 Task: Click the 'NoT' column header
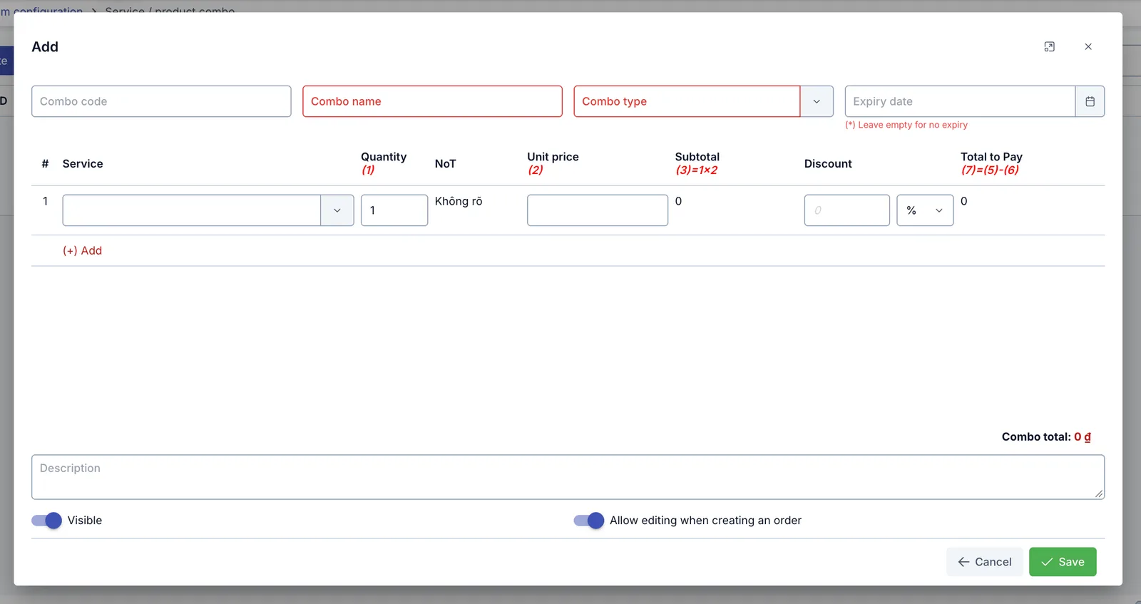tap(445, 164)
